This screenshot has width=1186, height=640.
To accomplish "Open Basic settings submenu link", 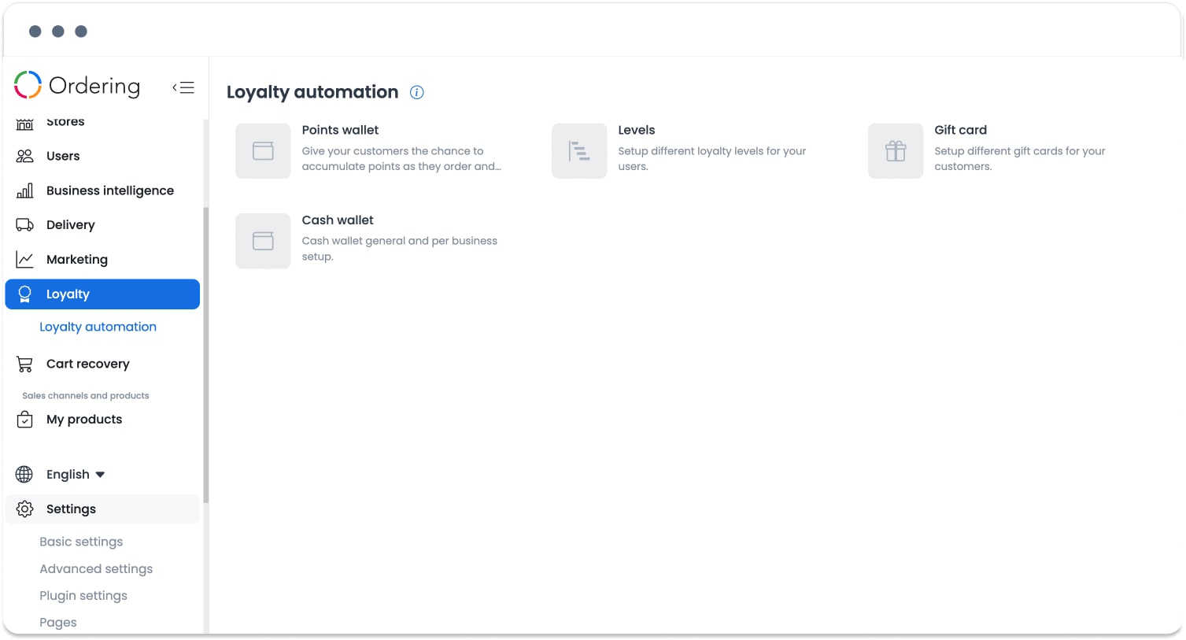I will (81, 542).
